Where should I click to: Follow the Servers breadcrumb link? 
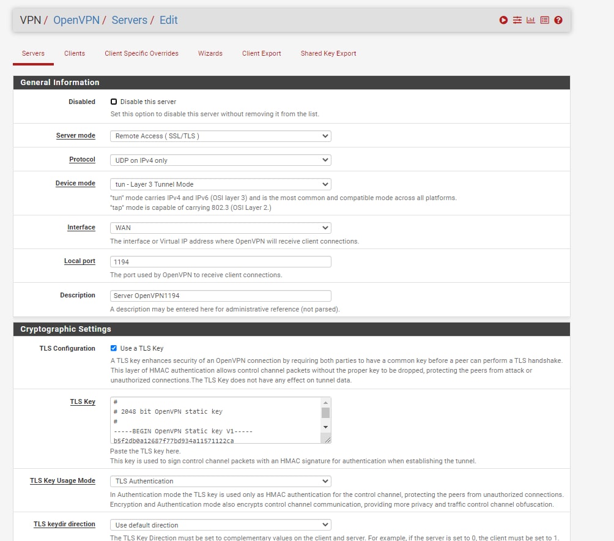tap(130, 20)
